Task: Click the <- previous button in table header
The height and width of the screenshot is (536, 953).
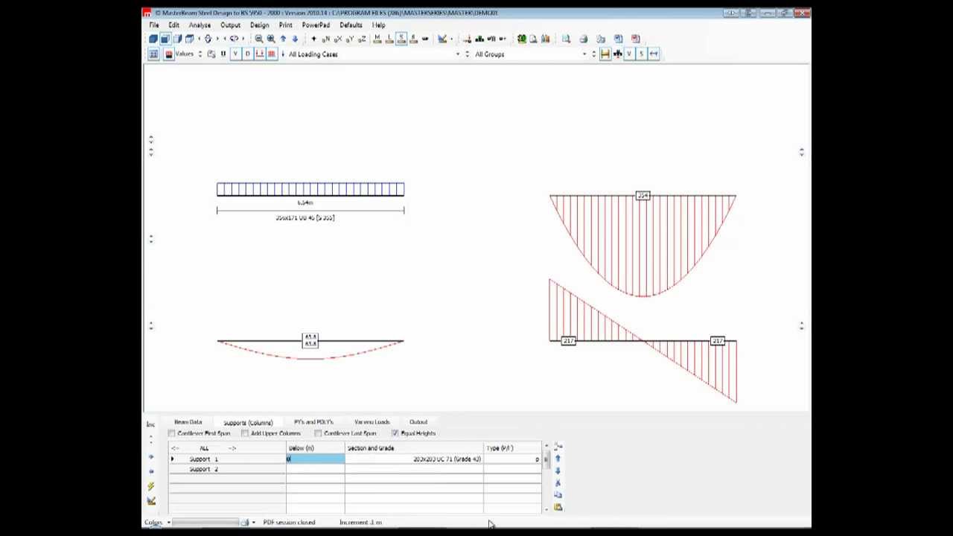Action: click(176, 448)
